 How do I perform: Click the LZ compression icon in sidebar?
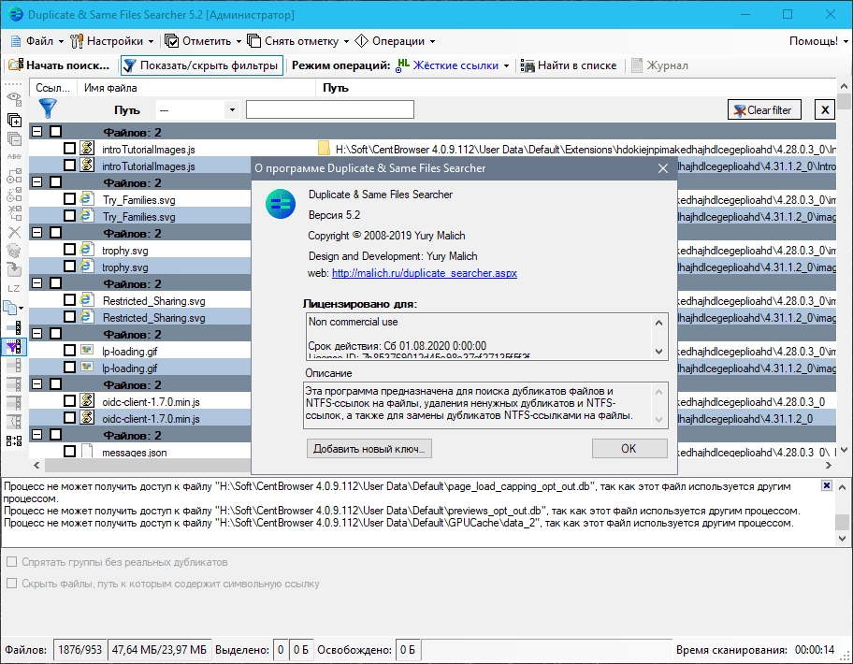click(14, 289)
